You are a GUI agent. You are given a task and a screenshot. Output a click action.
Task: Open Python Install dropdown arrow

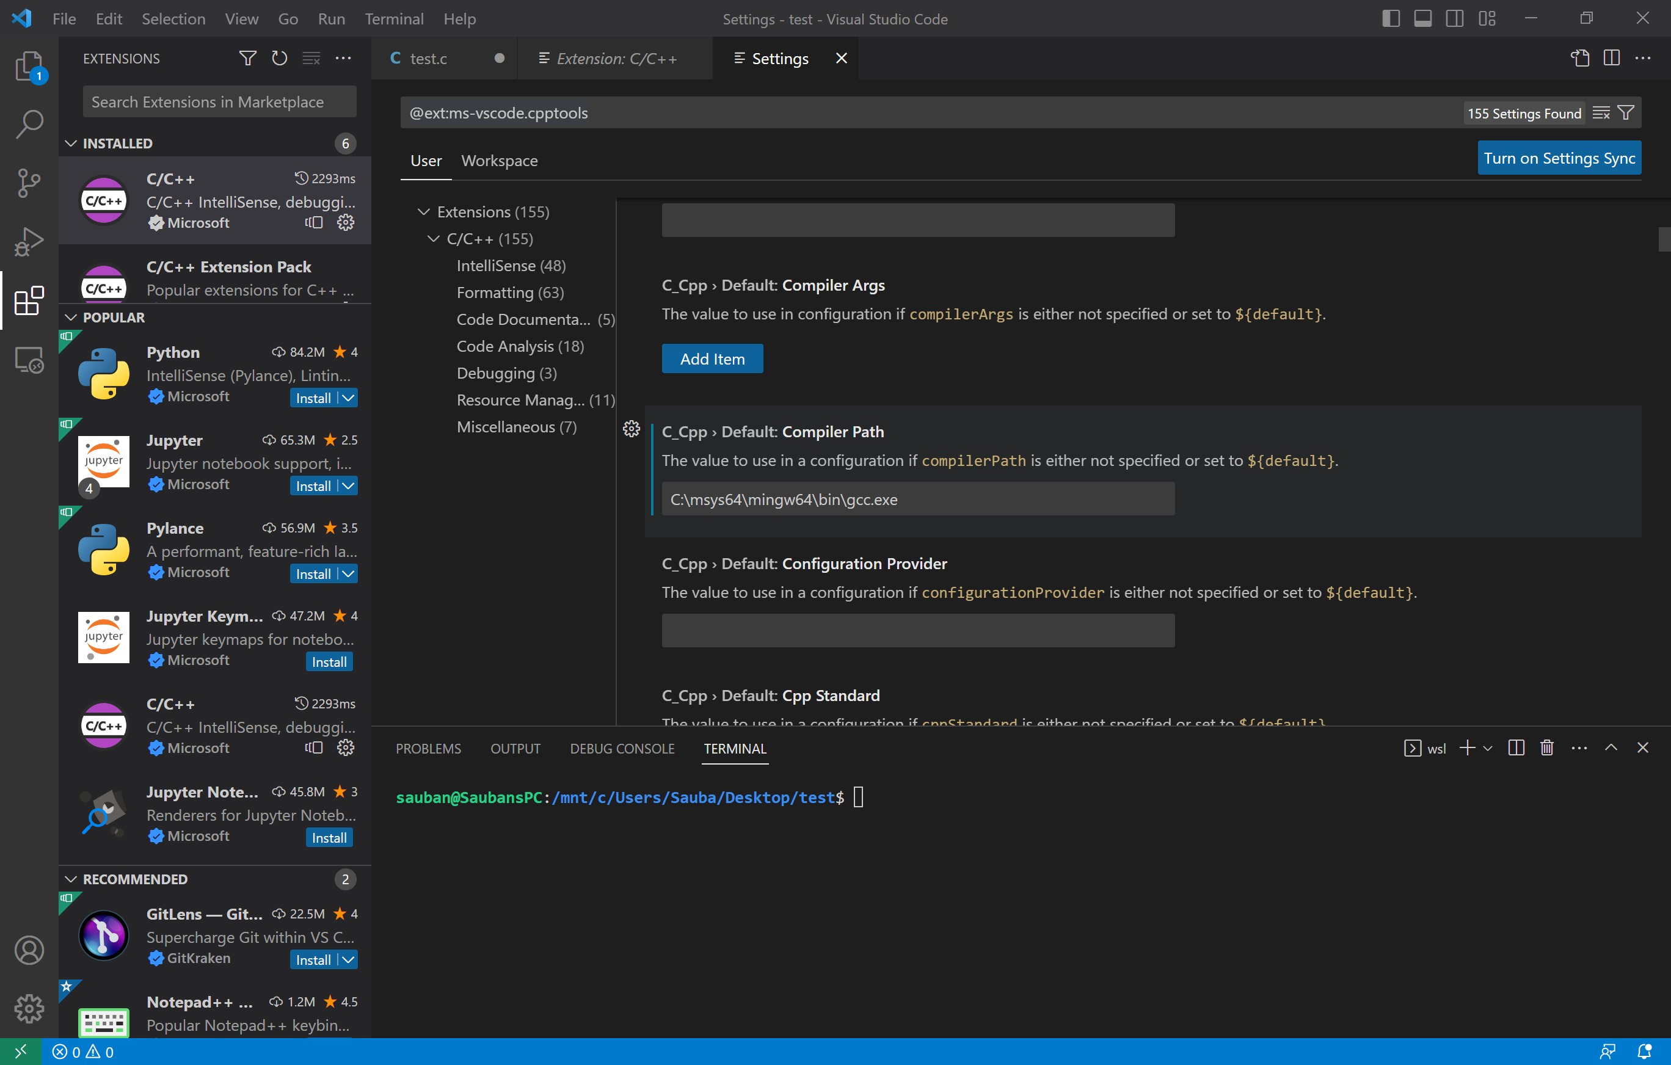[x=348, y=398]
